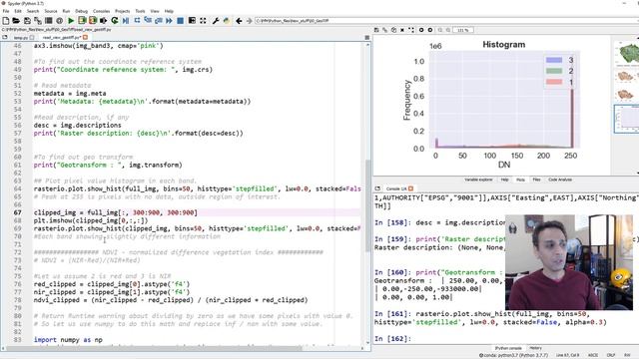The width and height of the screenshot is (639, 359).
Task: Browse console tabs button
Action: [377, 188]
